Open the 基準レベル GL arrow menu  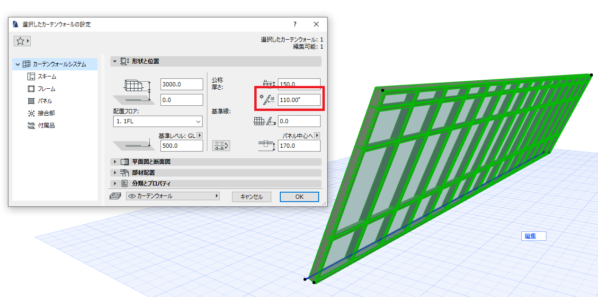tap(199, 136)
